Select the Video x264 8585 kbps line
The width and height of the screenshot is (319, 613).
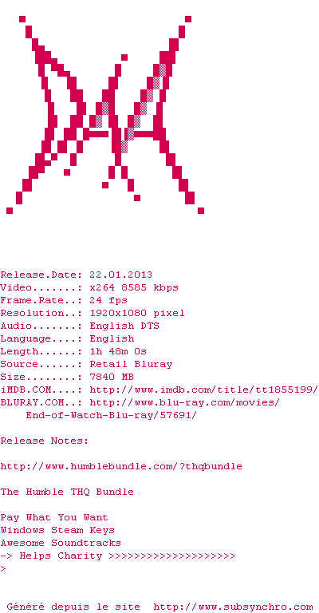pyautogui.click(x=89, y=287)
